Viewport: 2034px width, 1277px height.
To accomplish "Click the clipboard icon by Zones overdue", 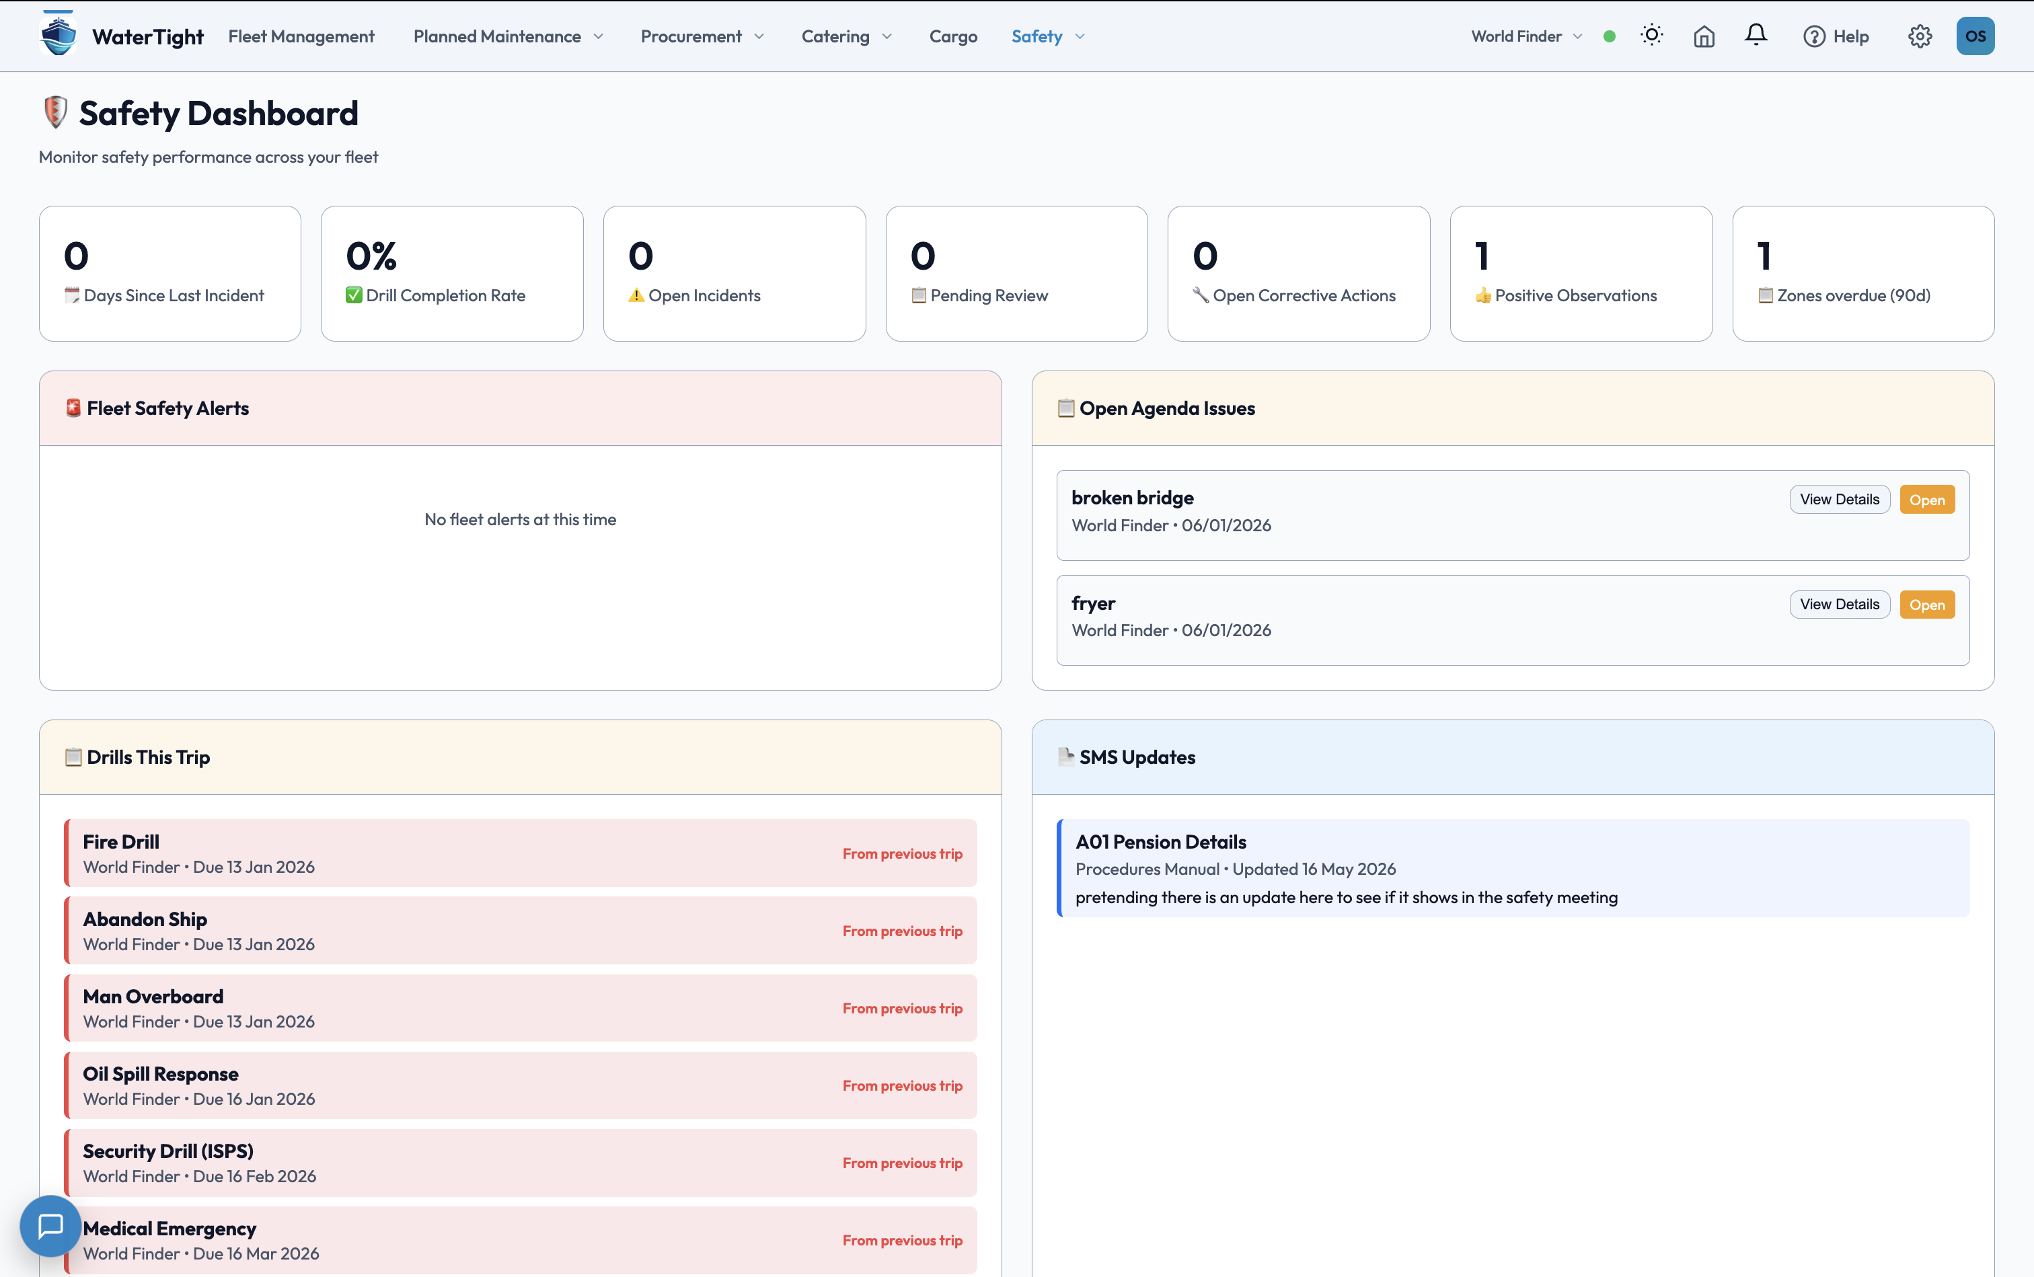I will [1766, 296].
